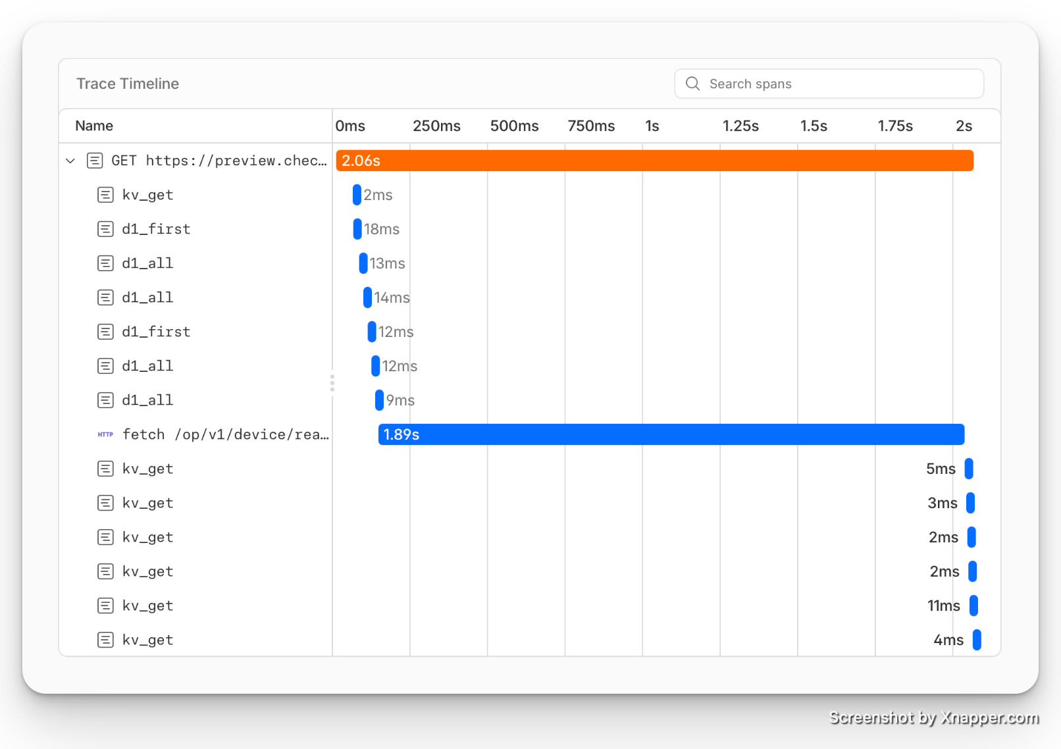Click the HTTP icon beside fetch span
1061x749 pixels.
(105, 434)
